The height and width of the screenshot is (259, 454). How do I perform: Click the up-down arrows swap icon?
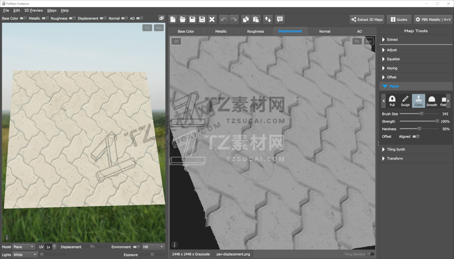coord(268,19)
